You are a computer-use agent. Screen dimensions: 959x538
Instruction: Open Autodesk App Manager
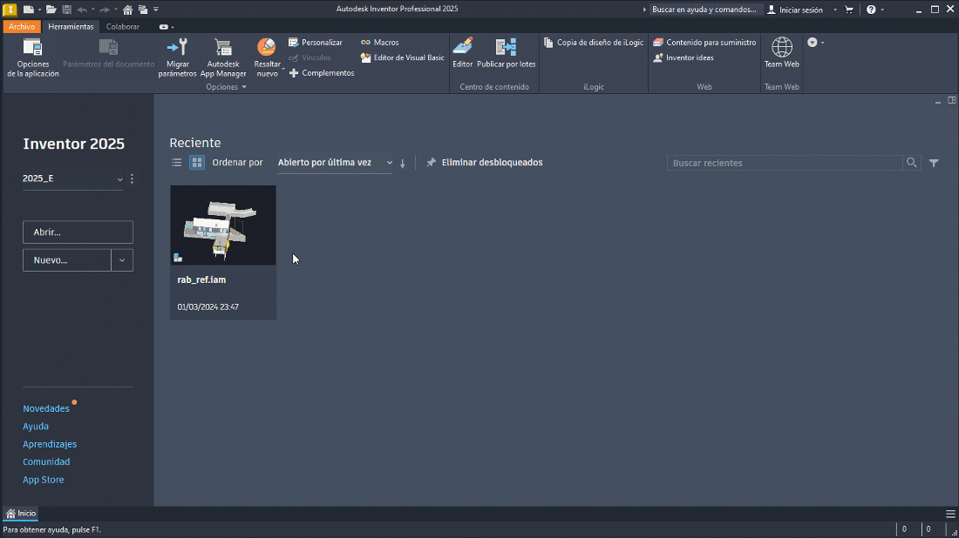(x=223, y=57)
